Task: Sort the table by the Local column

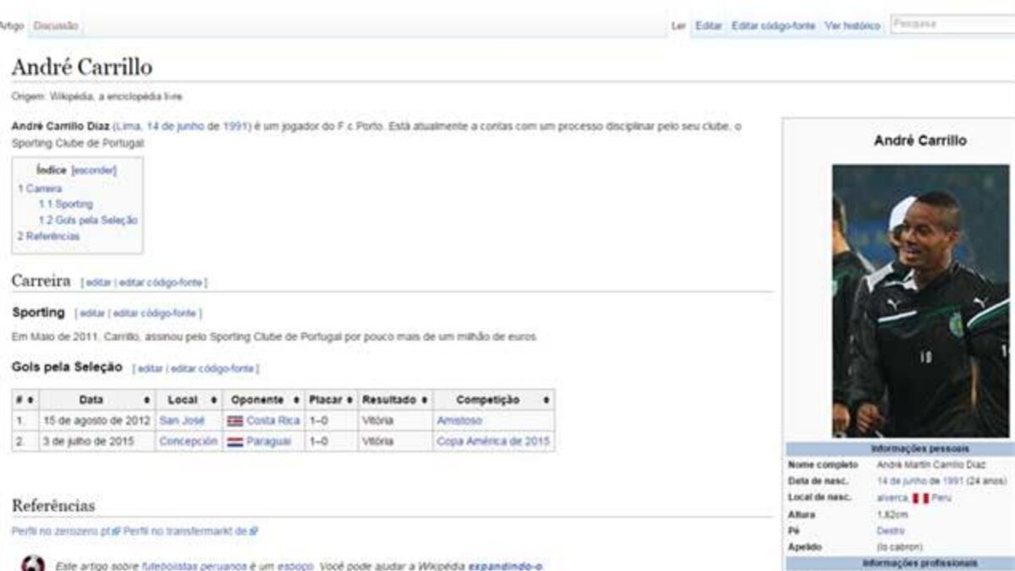Action: [214, 400]
